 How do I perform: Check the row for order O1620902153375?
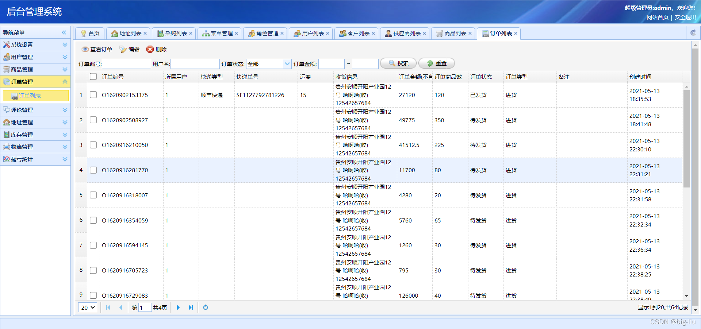tap(93, 95)
